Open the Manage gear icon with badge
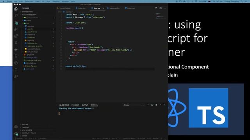The image size is (250, 140). tap(16, 134)
